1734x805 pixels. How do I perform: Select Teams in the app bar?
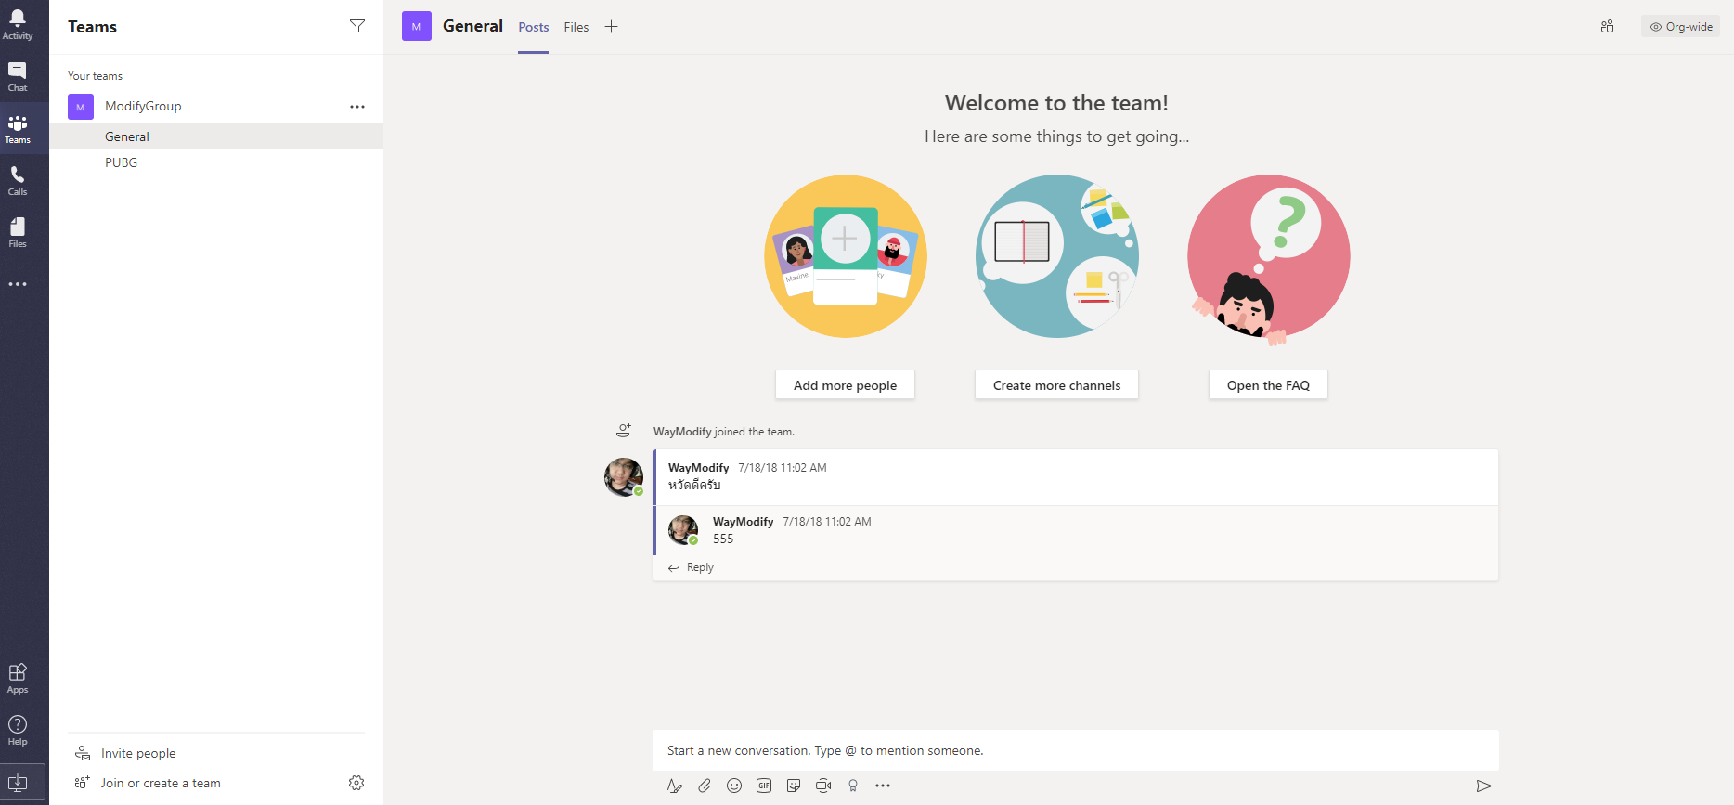(18, 129)
